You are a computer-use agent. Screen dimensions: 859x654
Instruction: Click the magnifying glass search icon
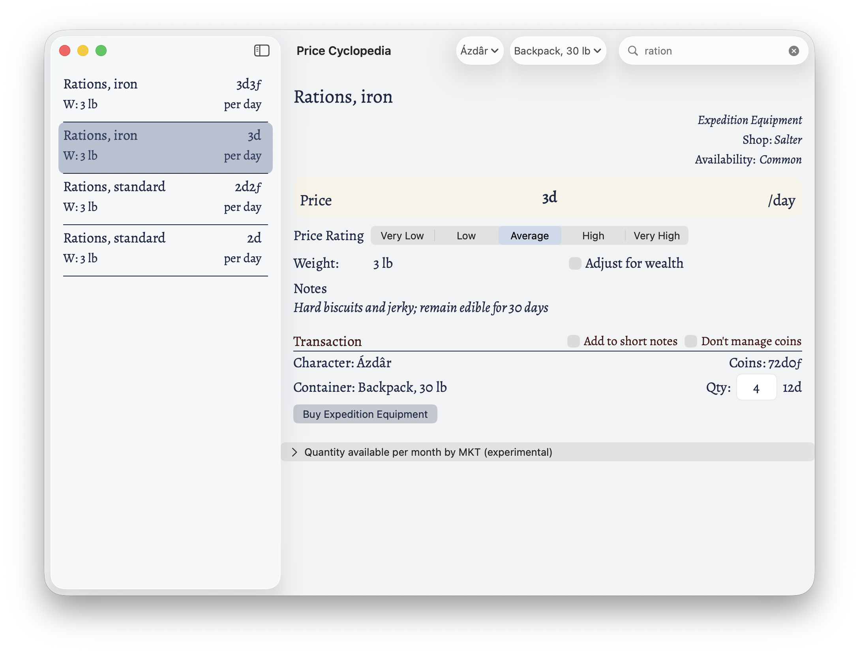[633, 51]
